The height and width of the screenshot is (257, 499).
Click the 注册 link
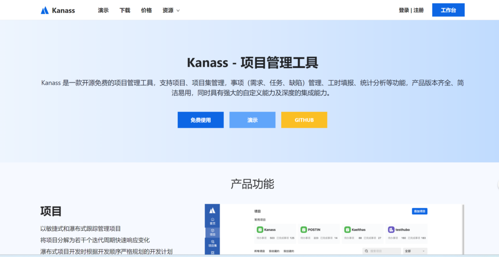click(419, 10)
